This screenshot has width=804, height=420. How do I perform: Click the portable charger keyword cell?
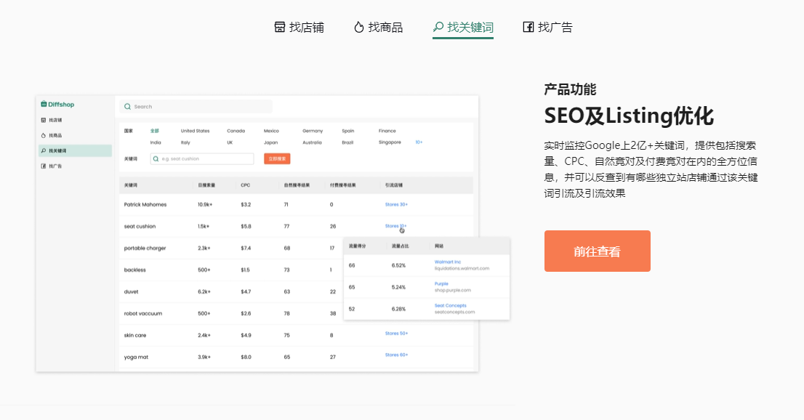[x=145, y=249]
